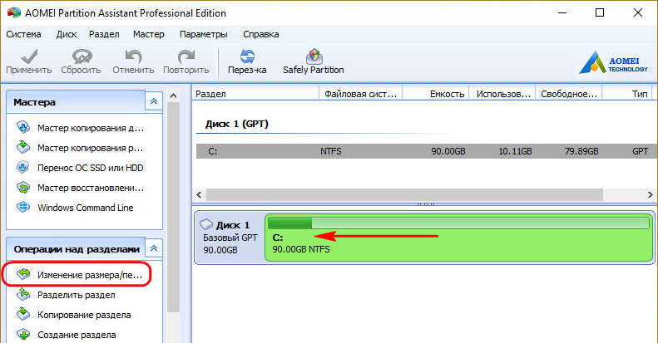This screenshot has width=658, height=343.
Task: Maximize the AOMEI window
Action: pos(600,12)
